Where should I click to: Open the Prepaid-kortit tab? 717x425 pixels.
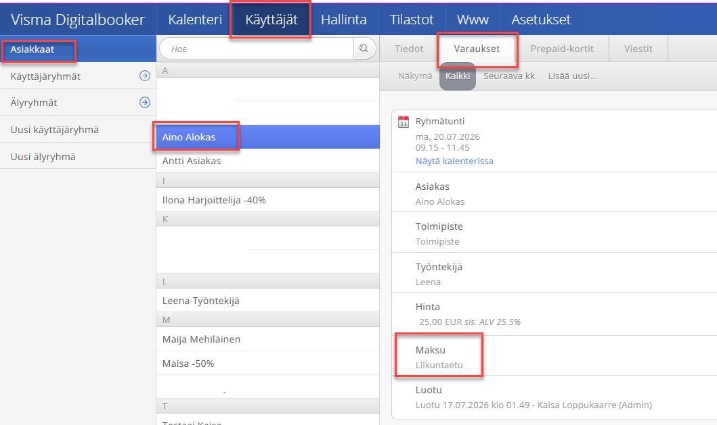pyautogui.click(x=562, y=49)
